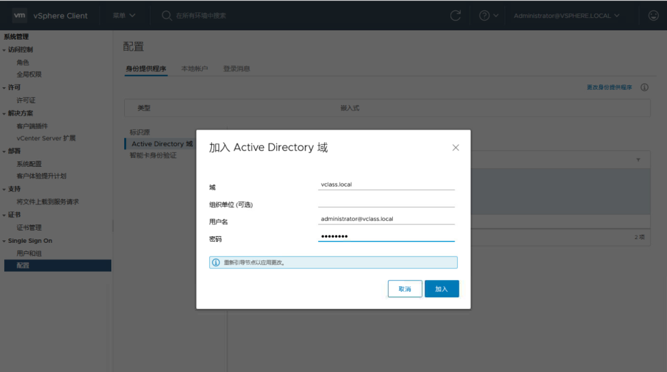667x372 pixels.
Task: Open the 菜单 dropdown menu
Action: pos(124,15)
